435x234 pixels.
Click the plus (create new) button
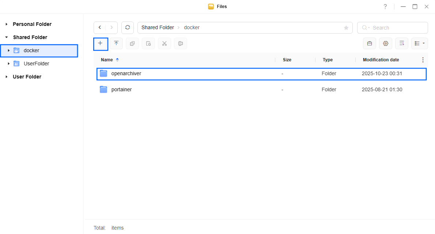click(101, 43)
